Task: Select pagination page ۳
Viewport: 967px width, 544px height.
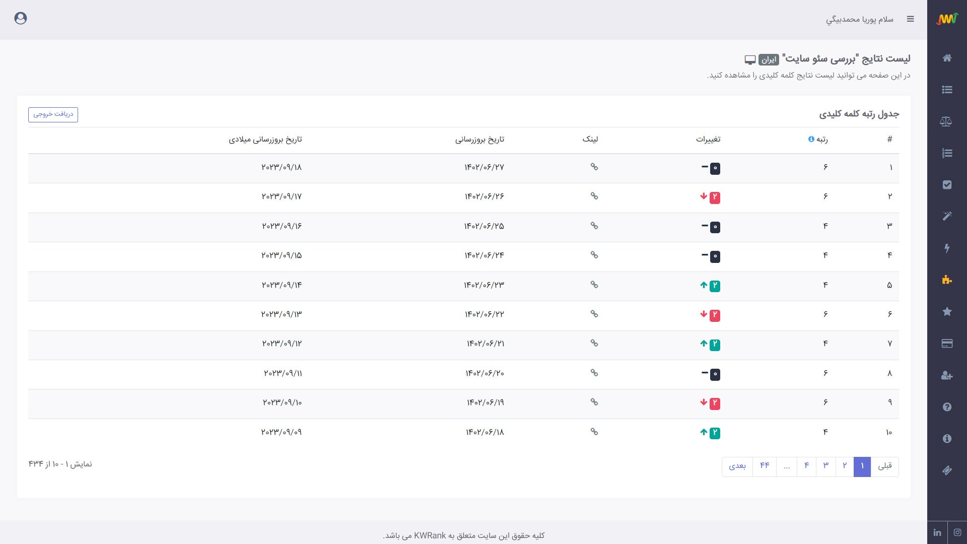Action: point(826,466)
